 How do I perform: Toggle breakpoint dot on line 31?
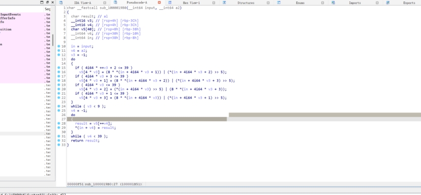point(59,136)
